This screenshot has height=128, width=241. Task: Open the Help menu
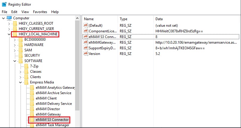55,12
